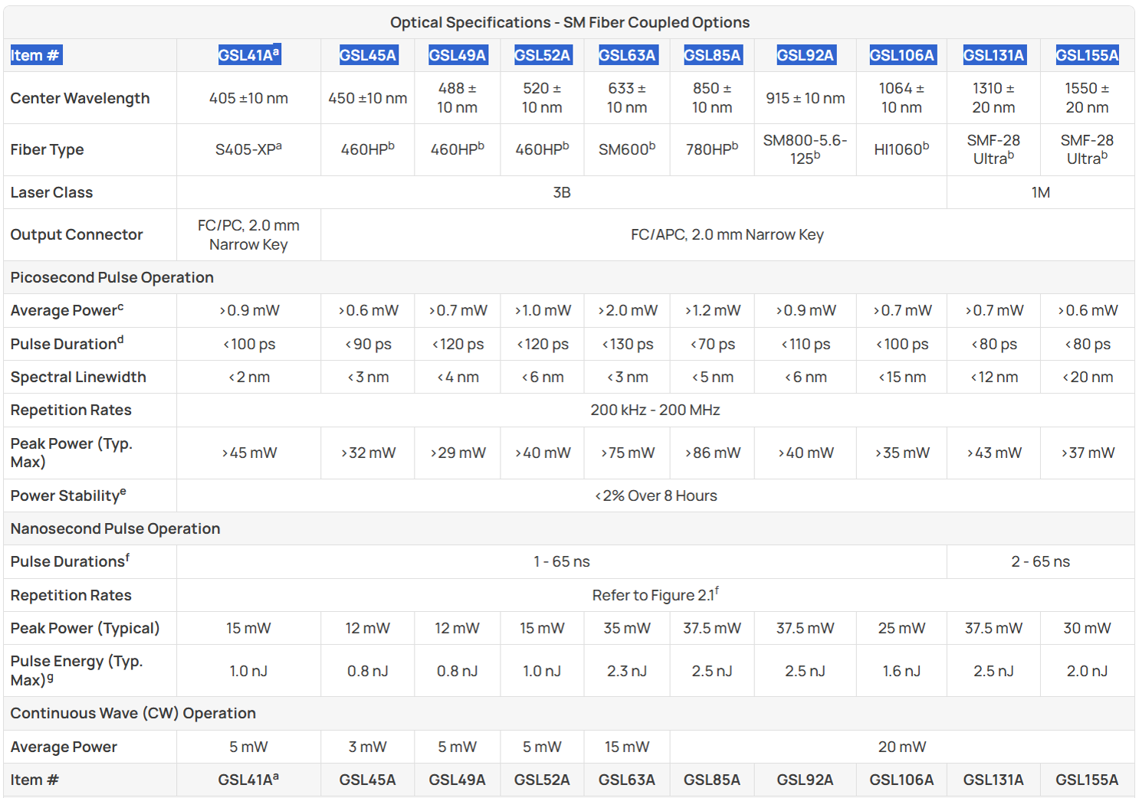
Task: Select the 'FC/PC, 2.0 mm Narrow Key' connector cell
Action: point(248,235)
